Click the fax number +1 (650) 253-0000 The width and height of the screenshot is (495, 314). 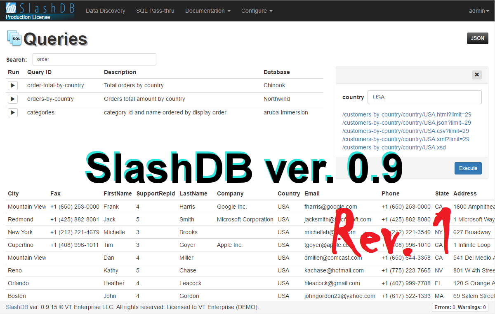[x=75, y=207]
